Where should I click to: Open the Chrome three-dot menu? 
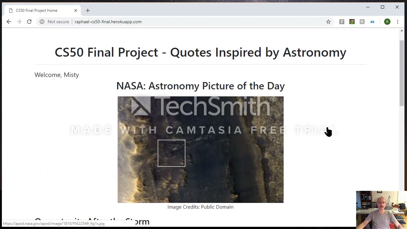coord(397,22)
